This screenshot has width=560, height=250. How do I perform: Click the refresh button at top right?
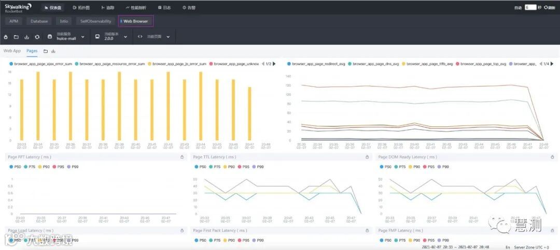(x=550, y=7)
